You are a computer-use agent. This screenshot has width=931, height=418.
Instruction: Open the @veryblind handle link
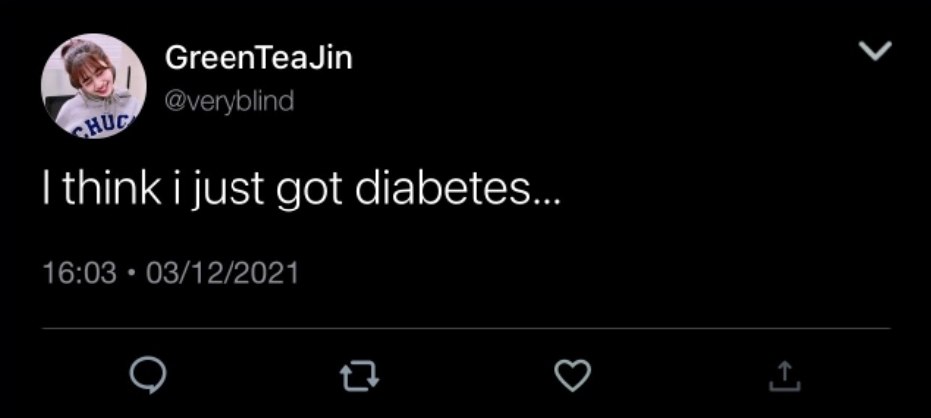pos(230,102)
